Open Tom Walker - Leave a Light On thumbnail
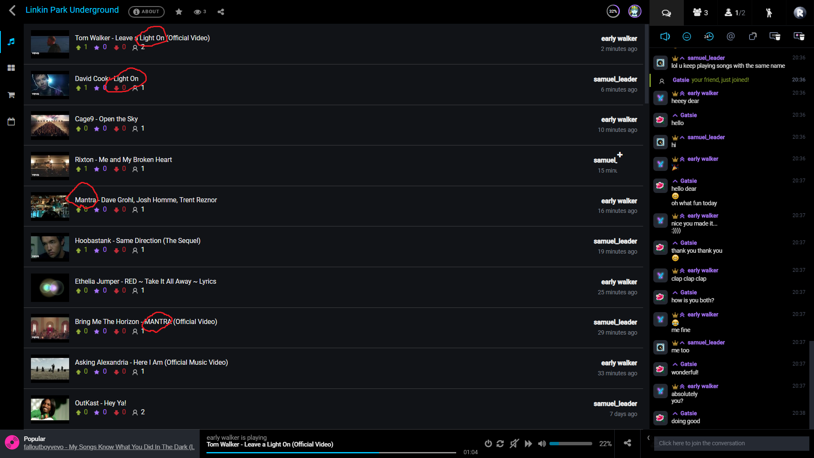The width and height of the screenshot is (814, 458). [50, 44]
